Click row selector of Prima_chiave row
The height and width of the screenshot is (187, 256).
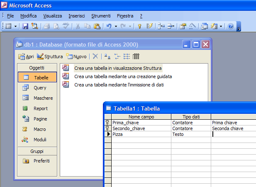pyautogui.click(x=108, y=123)
